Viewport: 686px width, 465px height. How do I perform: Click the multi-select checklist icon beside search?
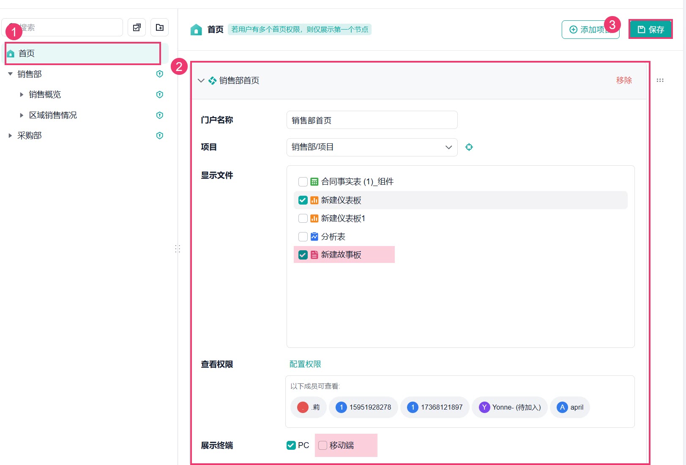click(x=137, y=27)
